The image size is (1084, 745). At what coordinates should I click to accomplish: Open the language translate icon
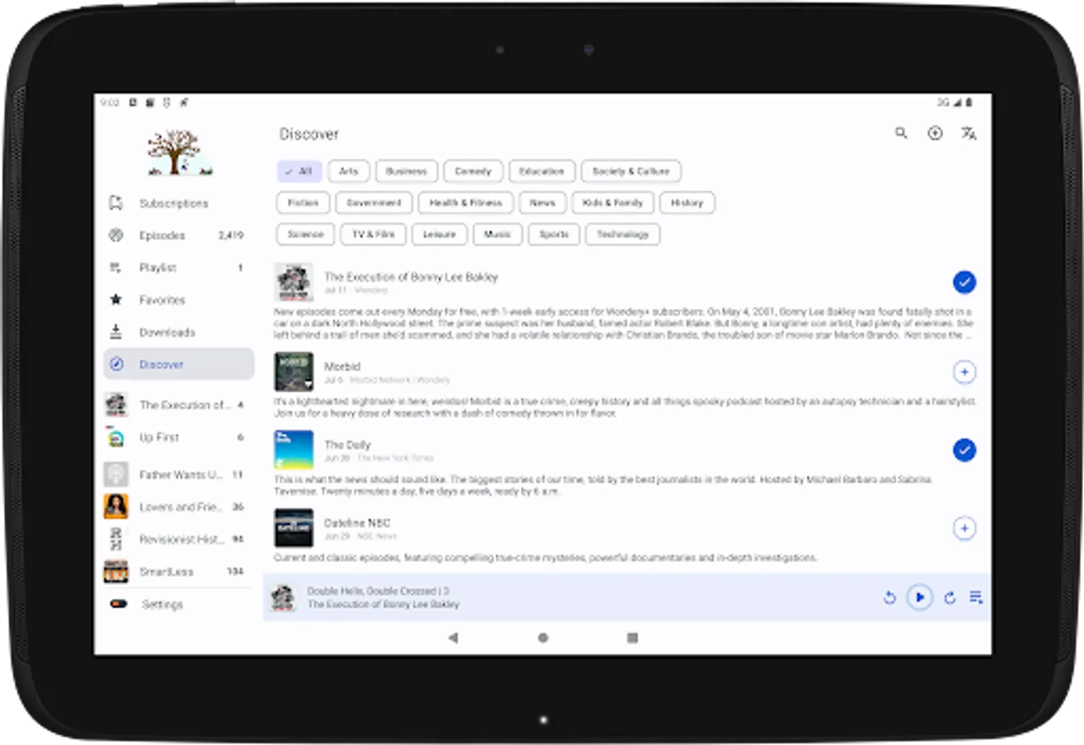pyautogui.click(x=969, y=133)
